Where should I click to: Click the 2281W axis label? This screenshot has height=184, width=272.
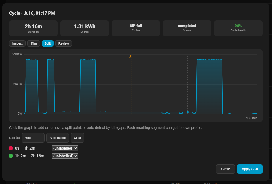17,54
